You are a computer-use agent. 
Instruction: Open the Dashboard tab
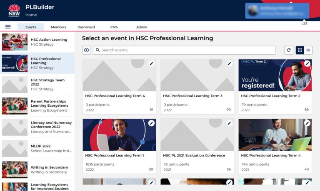[86, 27]
